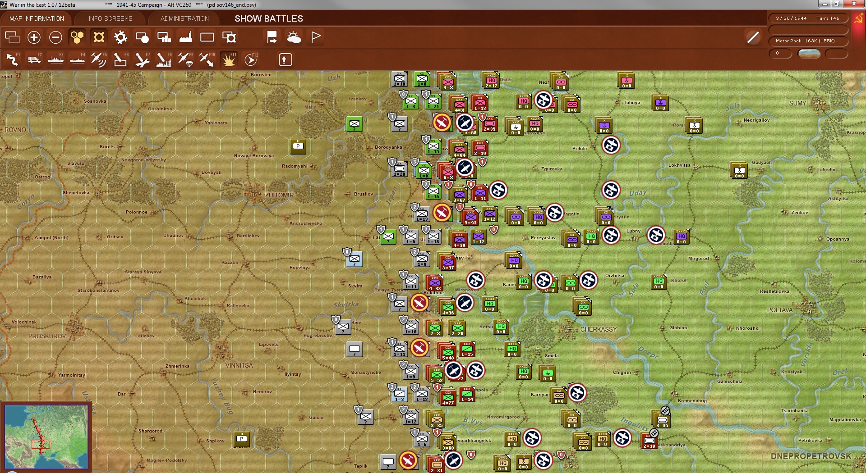Viewport: 866px width, 473px height.
Task: Select the F3 ship transport mode
Action: coord(56,59)
